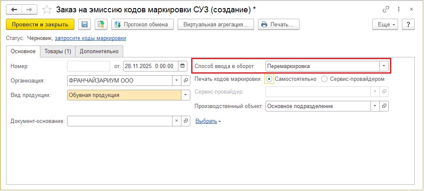The height and width of the screenshot is (191, 424).
Task: Expand the Вид продукции dropdown
Action: [x=186, y=95]
